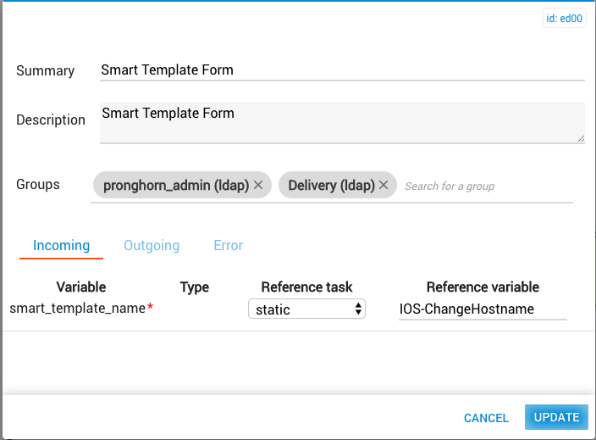Remove the pronghorn_admin (ldap) group chip
596x440 pixels.
258,185
